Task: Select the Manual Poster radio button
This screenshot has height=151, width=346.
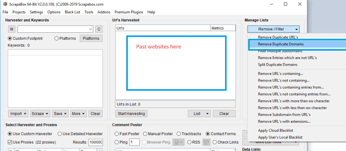Action: [x=145, y=133]
